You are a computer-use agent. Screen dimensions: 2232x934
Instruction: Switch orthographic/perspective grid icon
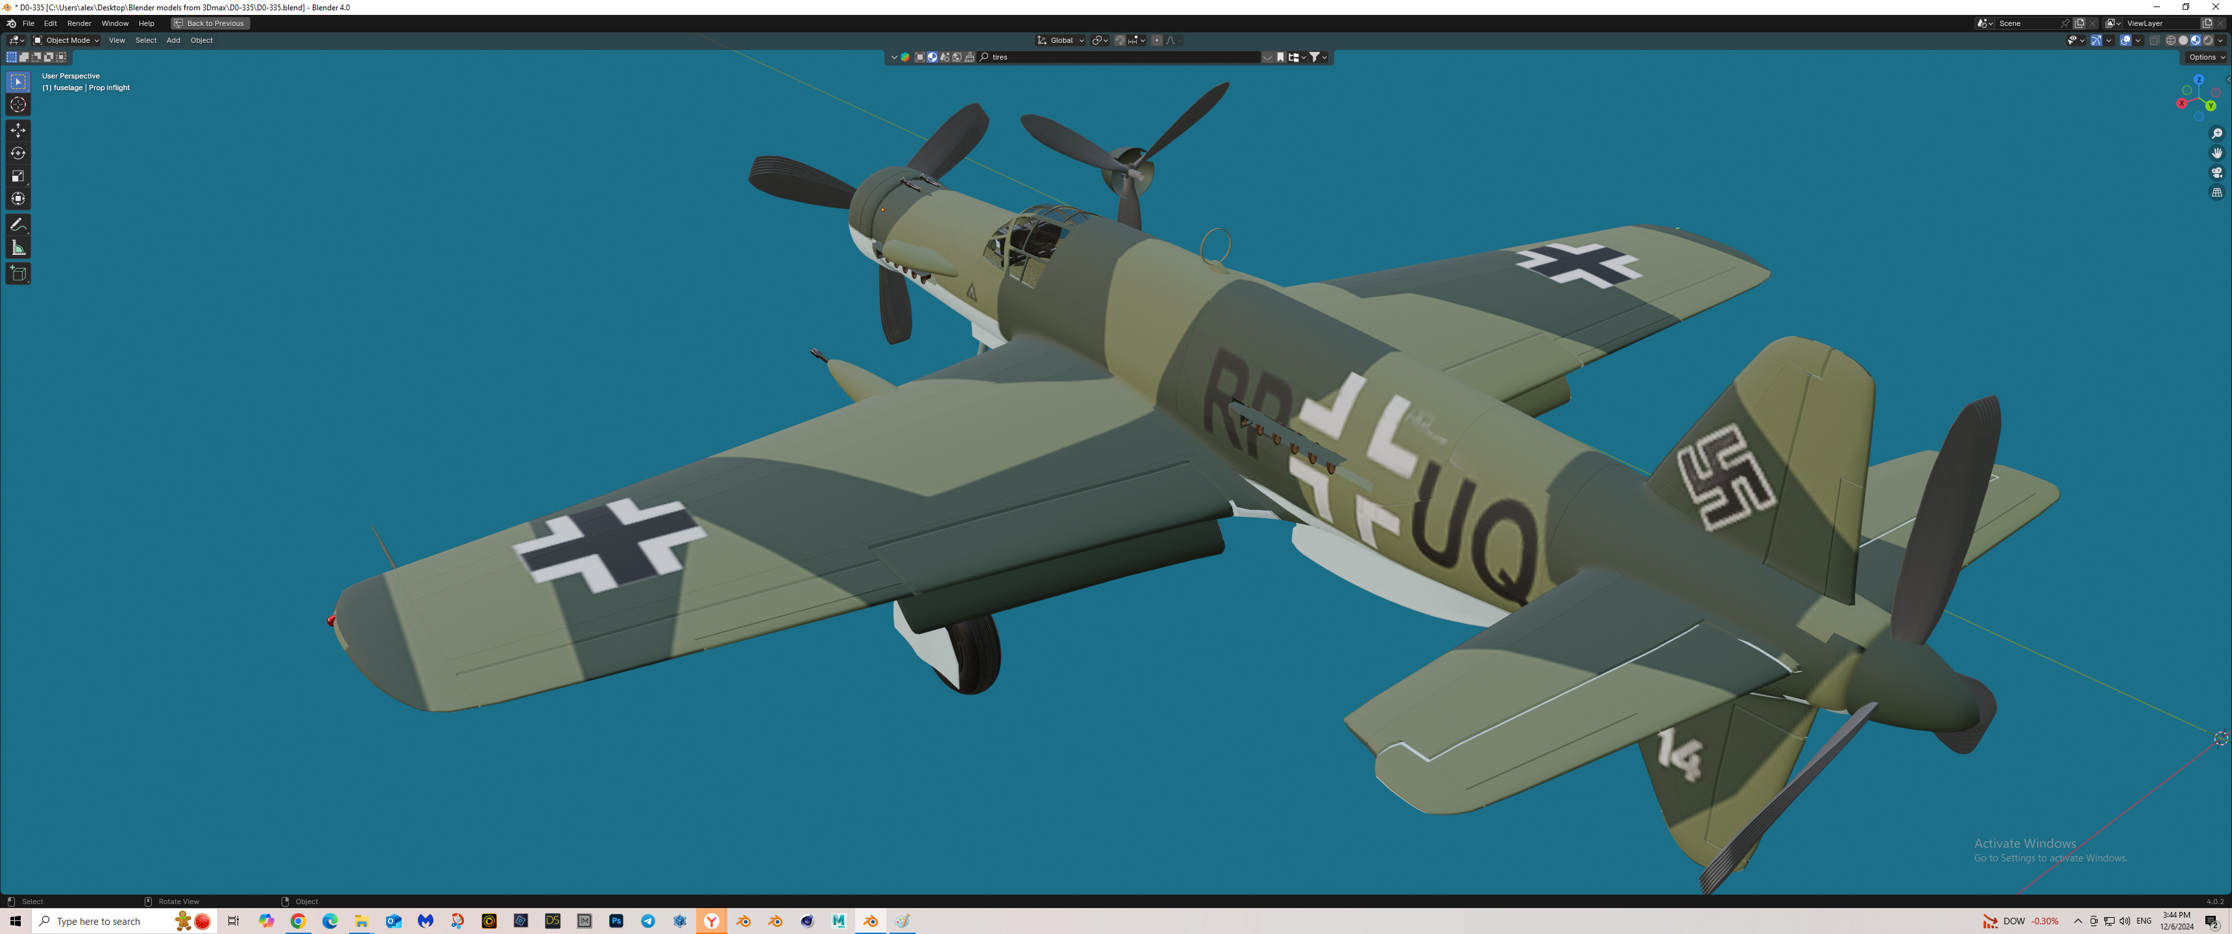coord(2217,193)
